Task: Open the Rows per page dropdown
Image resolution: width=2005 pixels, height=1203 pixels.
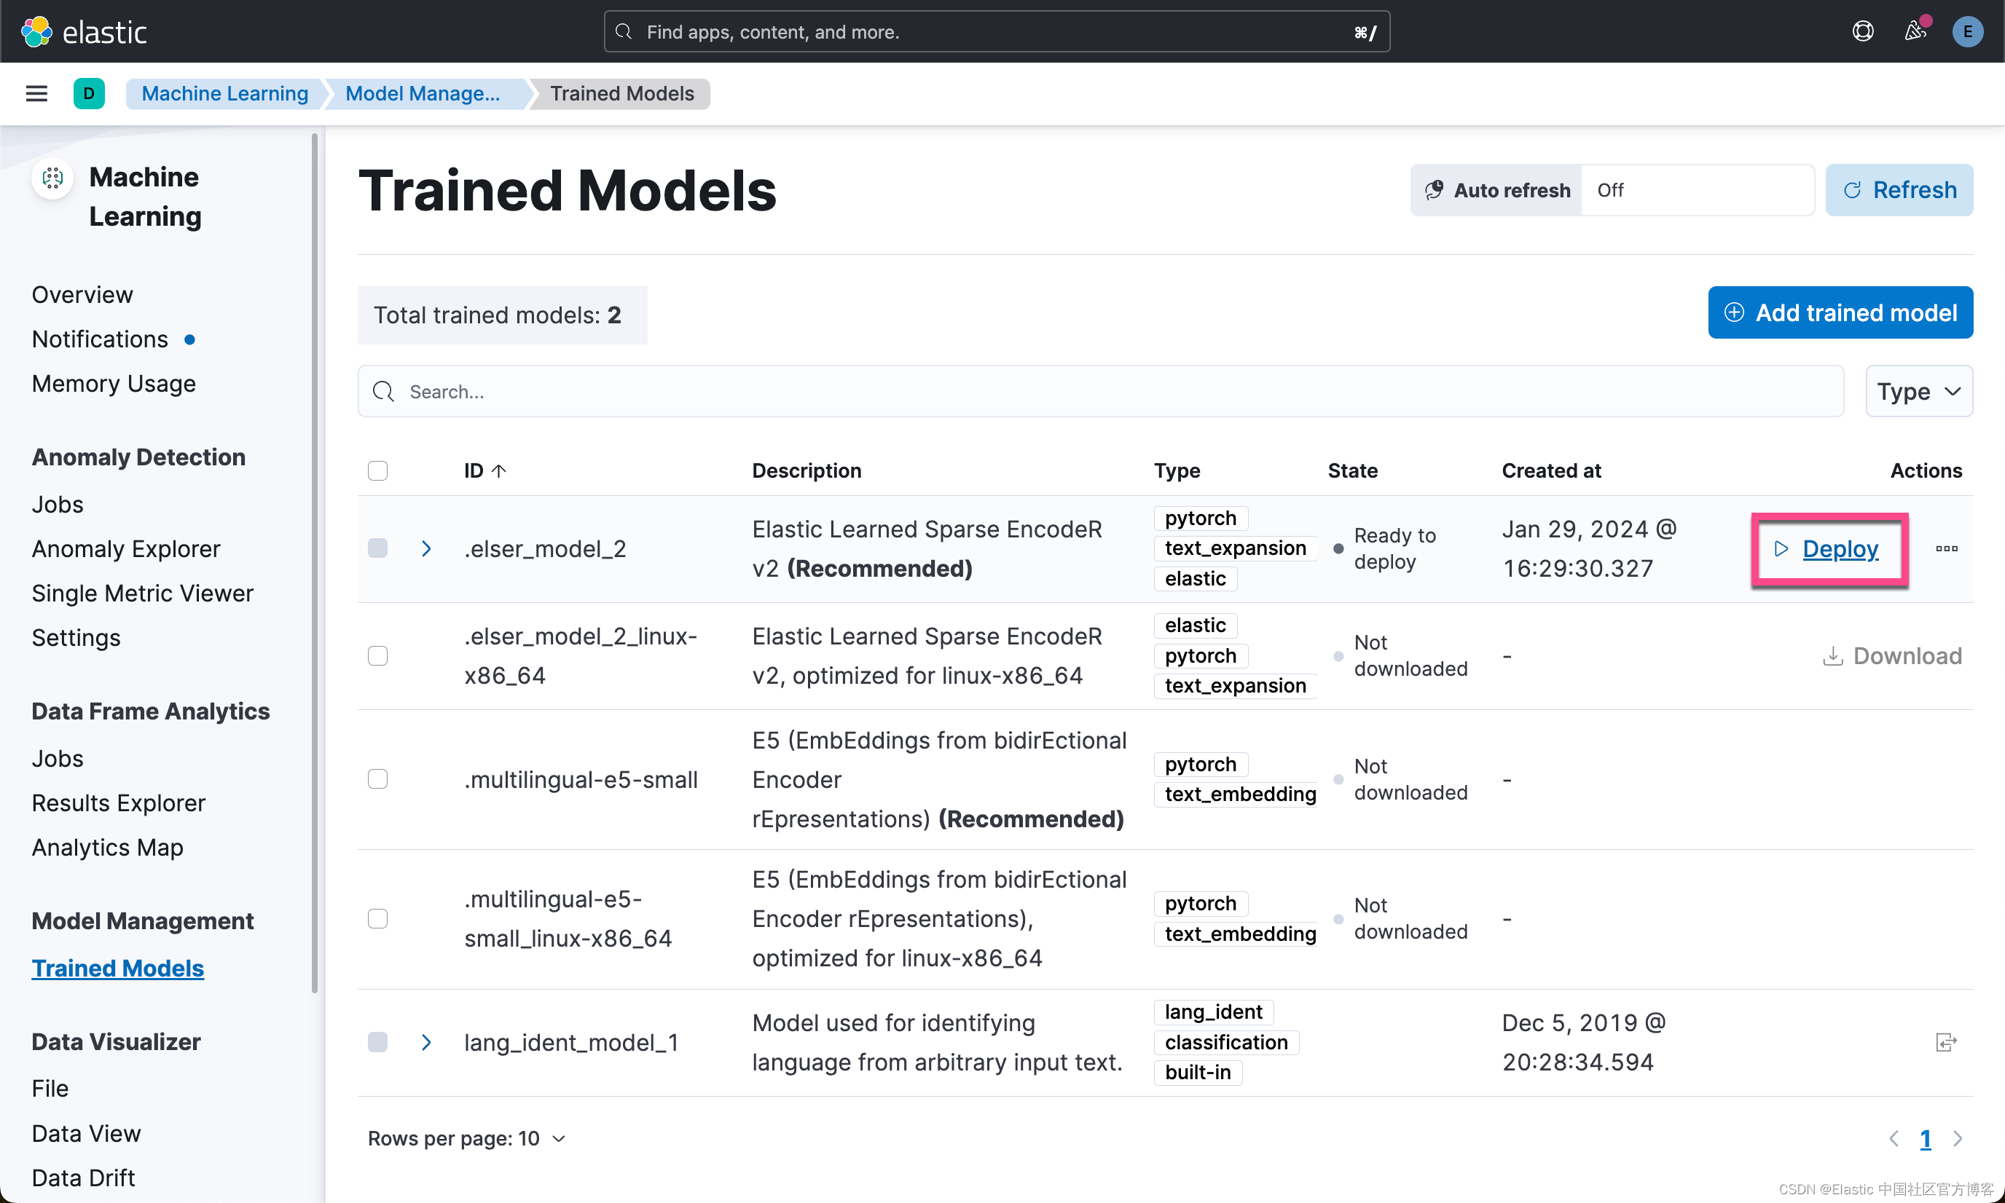Action: pyautogui.click(x=466, y=1138)
